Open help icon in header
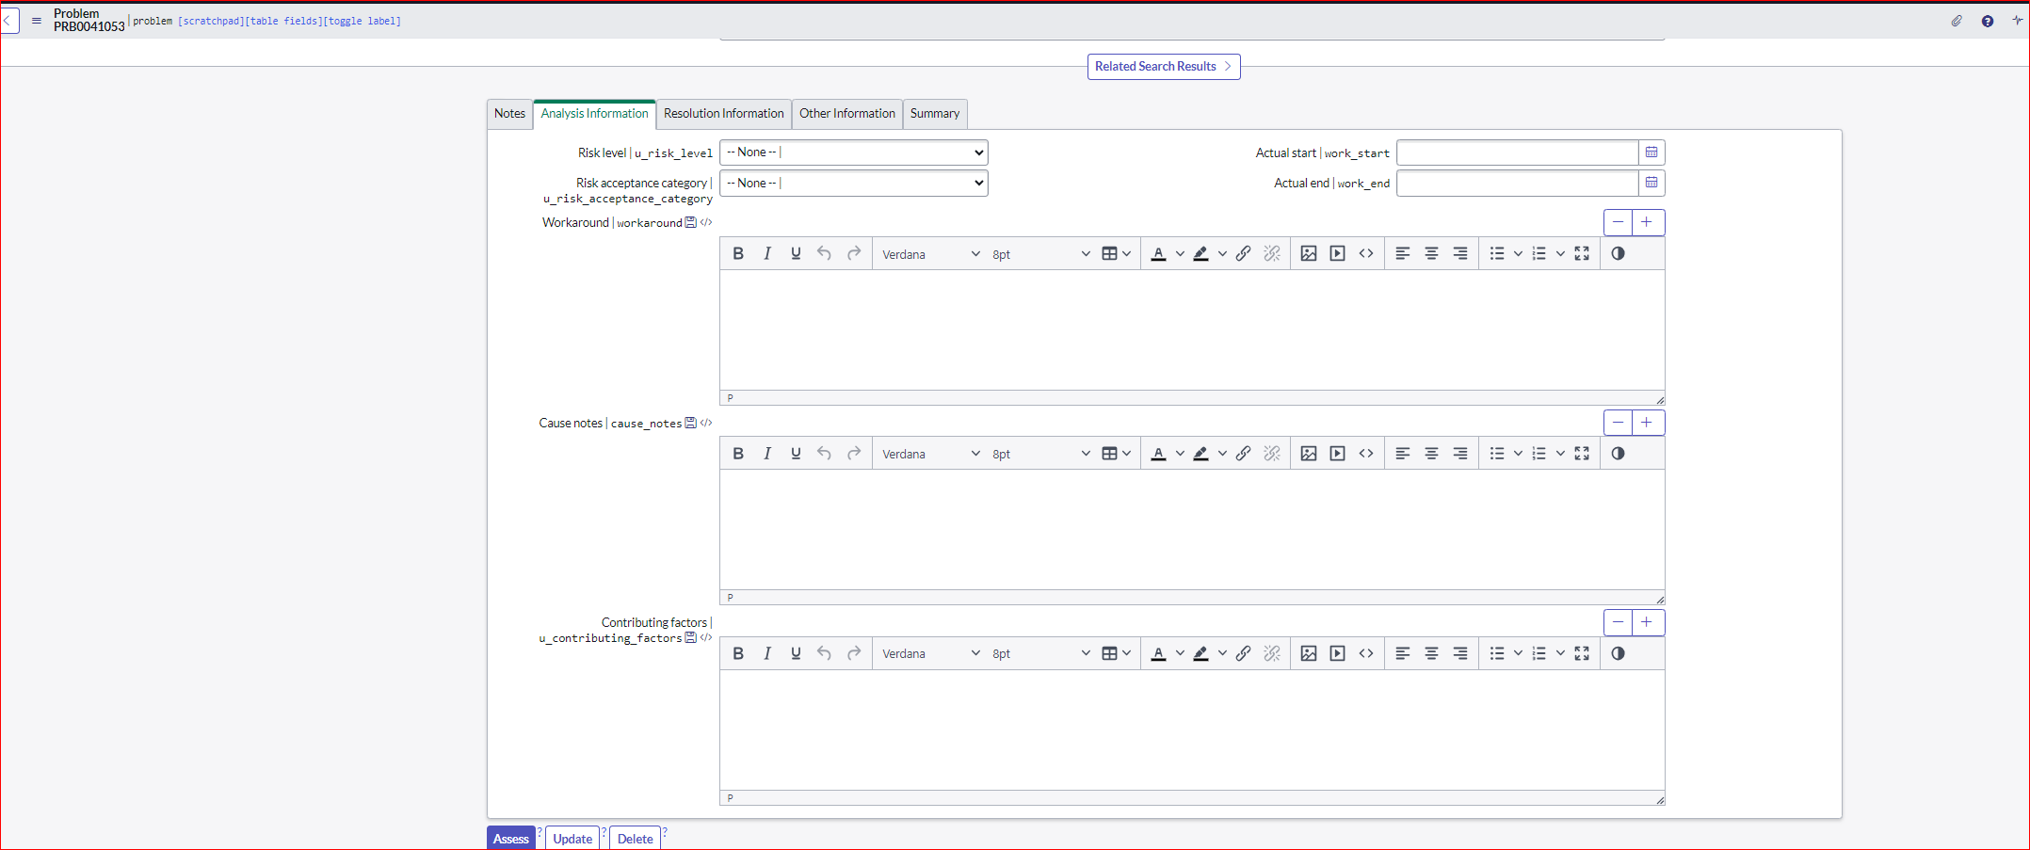This screenshot has width=2030, height=850. tap(1988, 21)
